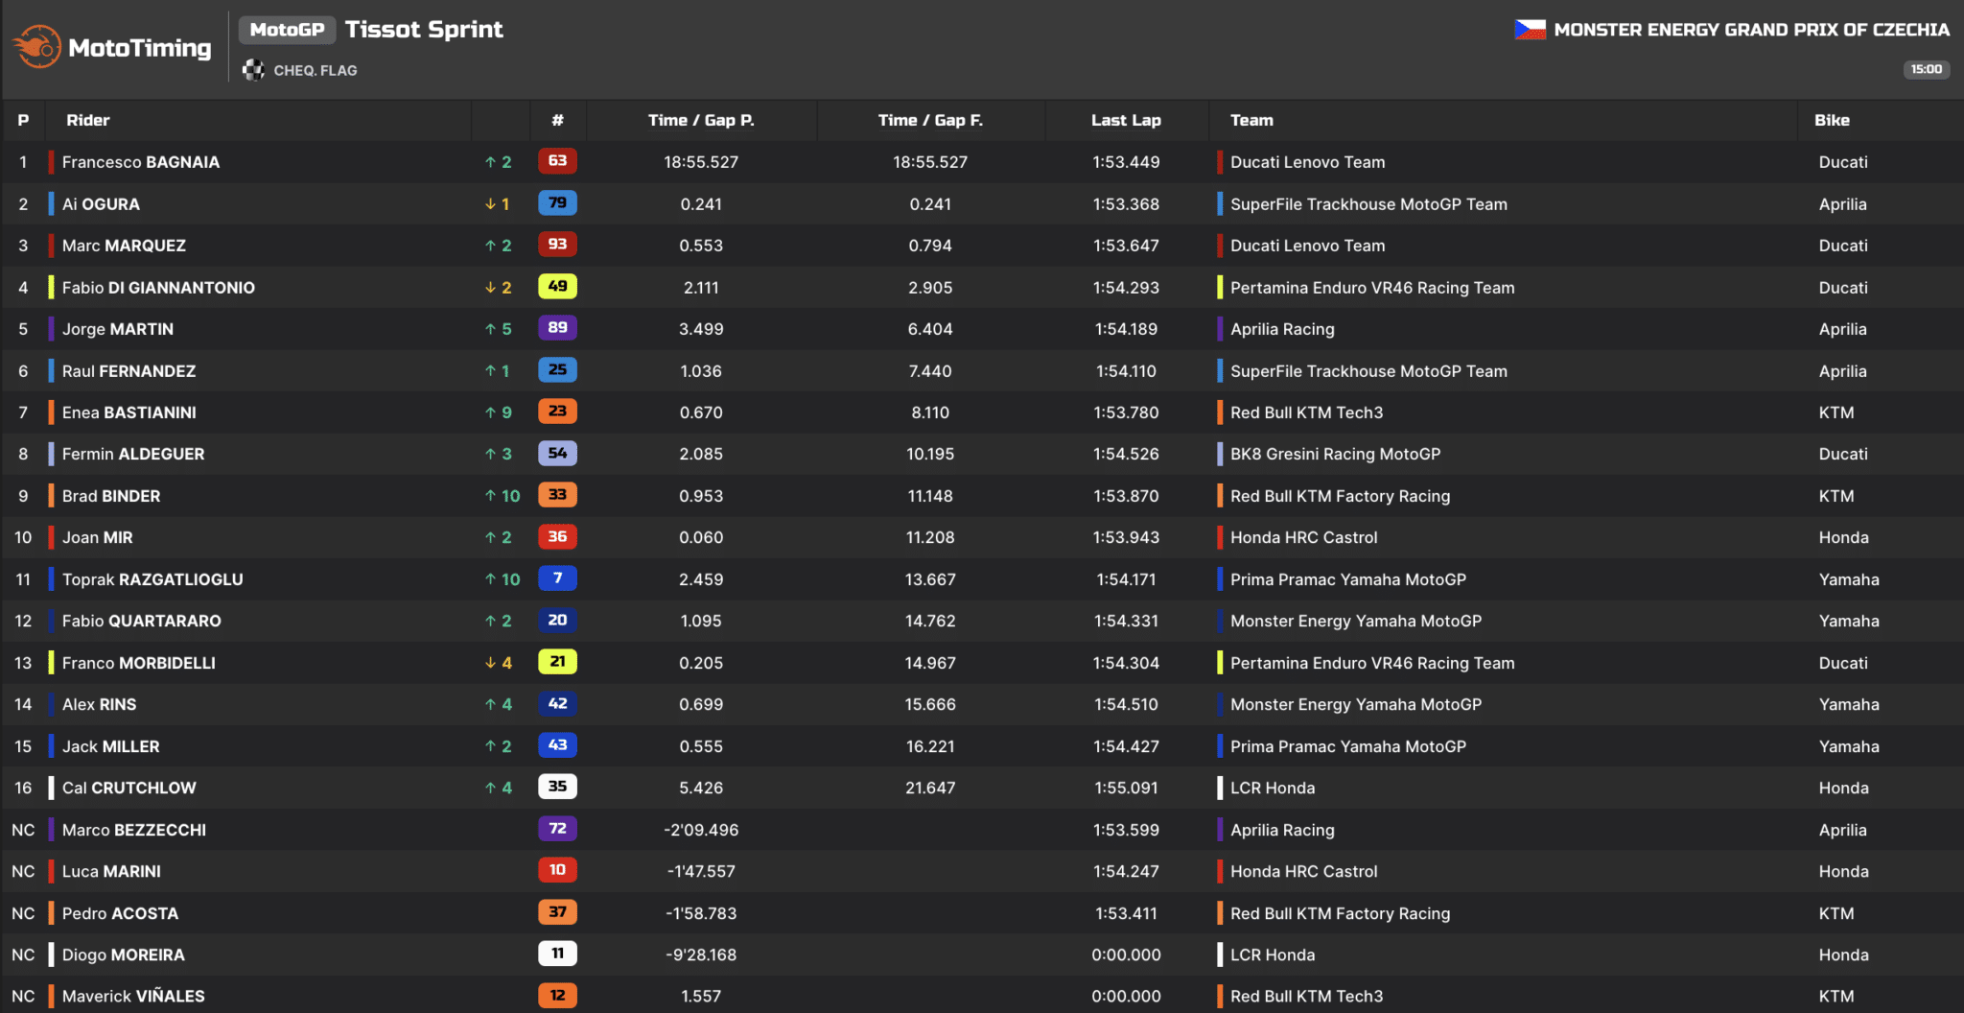Click Bezzecchi's gap -2'09.496
Screen dimensions: 1964x1013
[x=701, y=830]
